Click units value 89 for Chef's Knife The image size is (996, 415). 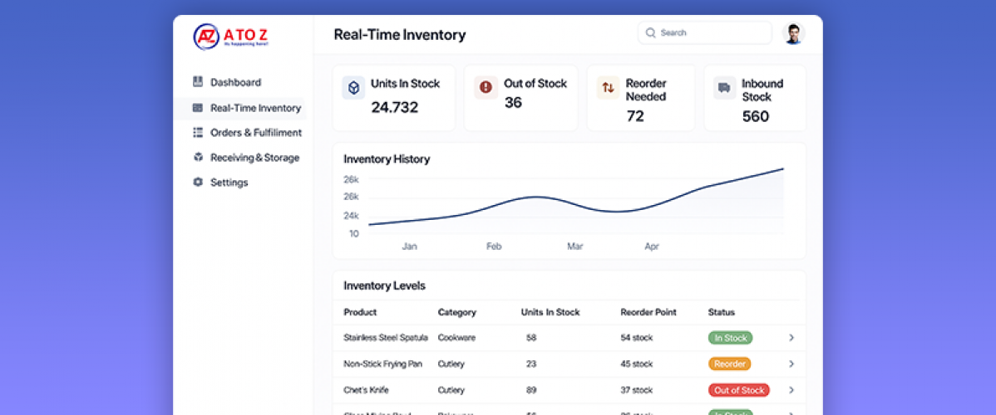pyautogui.click(x=531, y=389)
